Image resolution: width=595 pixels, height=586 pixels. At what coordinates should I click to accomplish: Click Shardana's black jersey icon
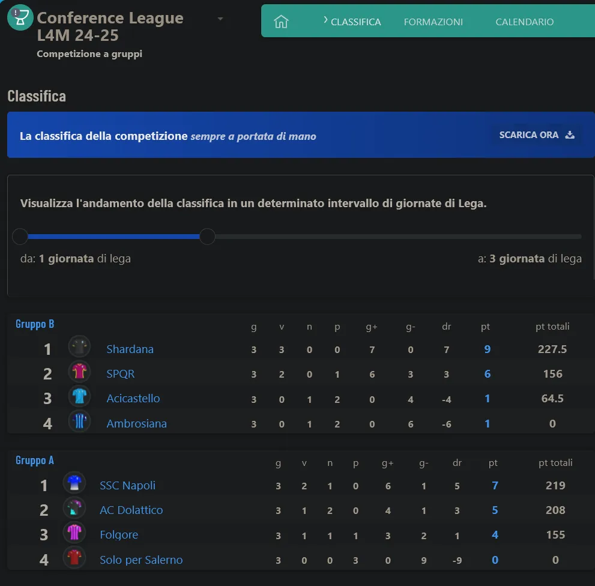pyautogui.click(x=79, y=348)
